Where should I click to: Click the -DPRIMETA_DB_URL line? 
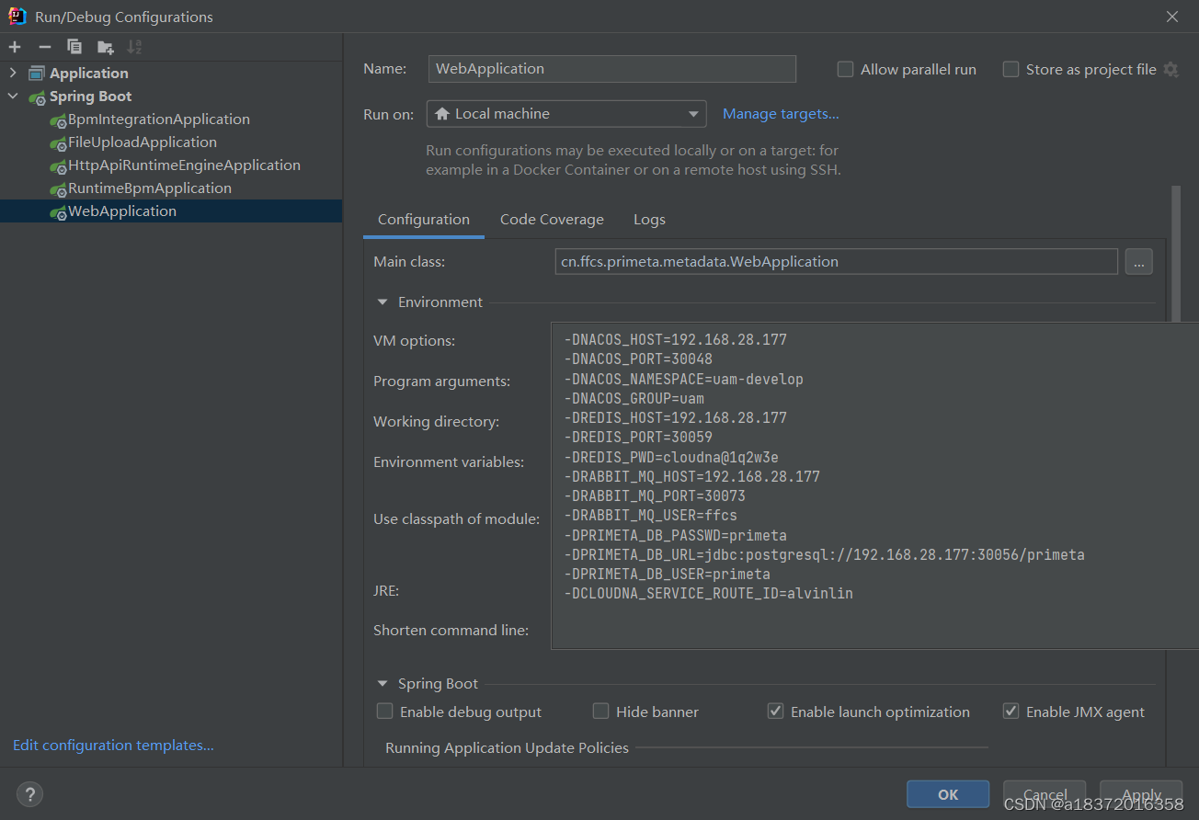[x=824, y=554]
